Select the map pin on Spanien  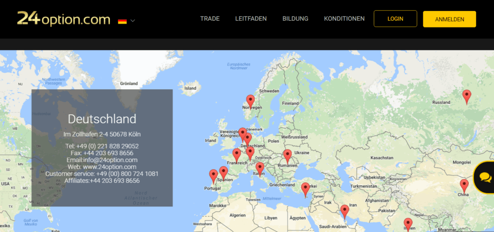pos(223,174)
